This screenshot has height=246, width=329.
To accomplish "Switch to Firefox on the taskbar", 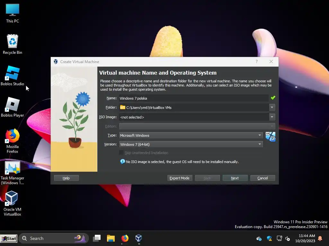I will point(125,238).
